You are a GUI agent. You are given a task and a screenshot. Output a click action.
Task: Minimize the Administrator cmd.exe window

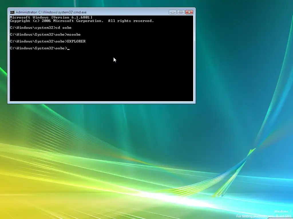pos(173,12)
